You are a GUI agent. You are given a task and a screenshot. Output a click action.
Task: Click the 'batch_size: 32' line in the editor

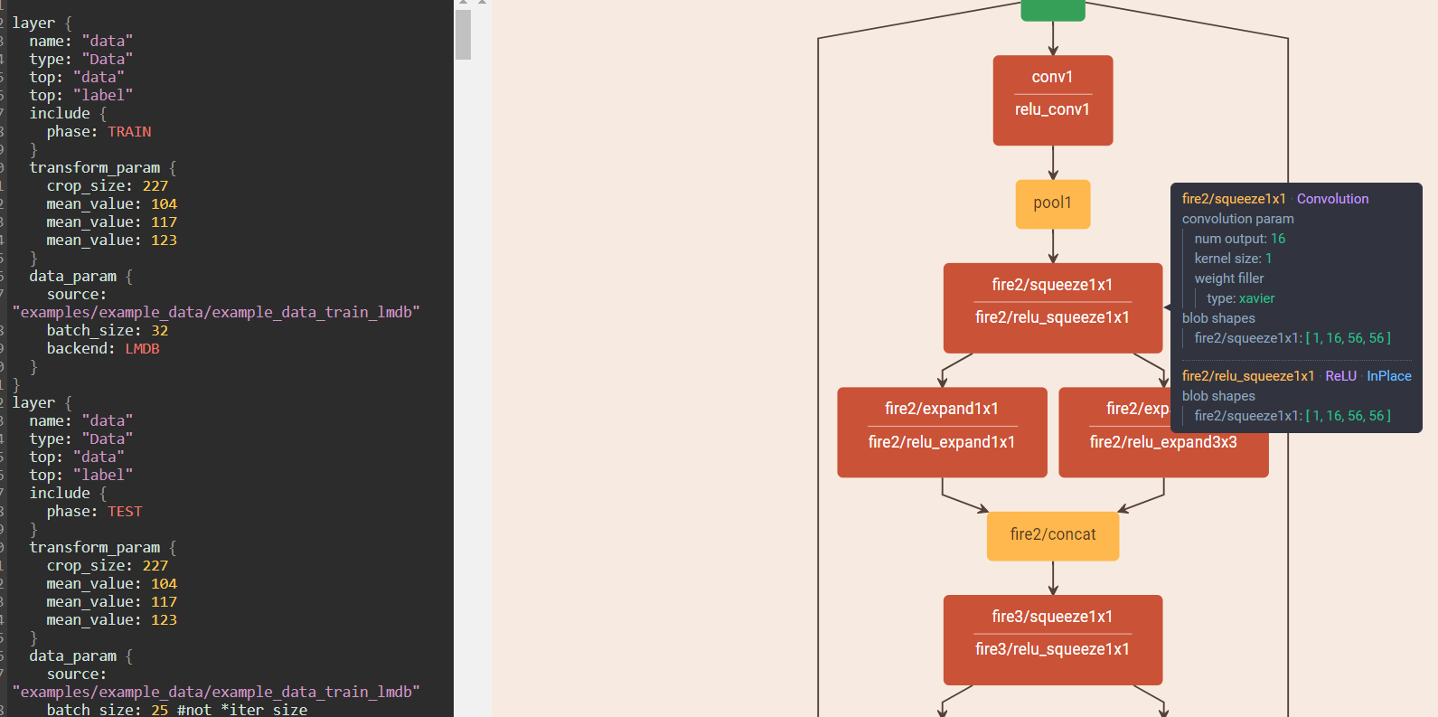[108, 331]
